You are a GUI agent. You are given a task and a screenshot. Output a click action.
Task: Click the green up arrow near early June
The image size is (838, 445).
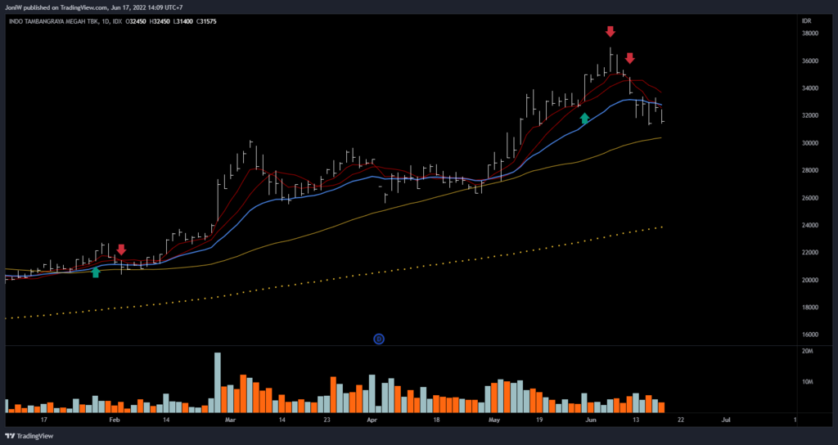[584, 119]
